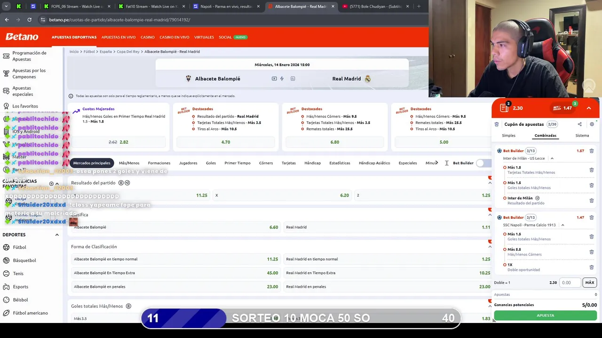This screenshot has width=602, height=338.
Task: Delete the Inter de Milán Bet Builder bet
Action: (592, 151)
